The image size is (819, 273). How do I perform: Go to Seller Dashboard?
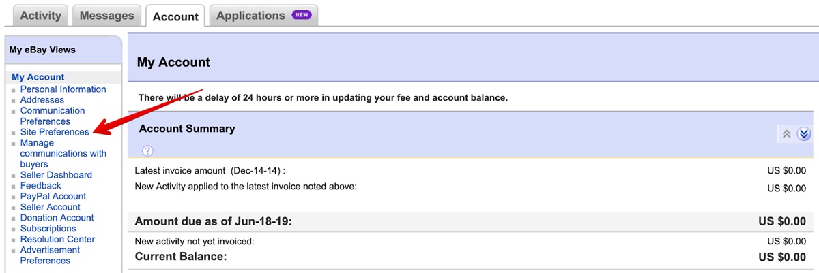tap(56, 175)
